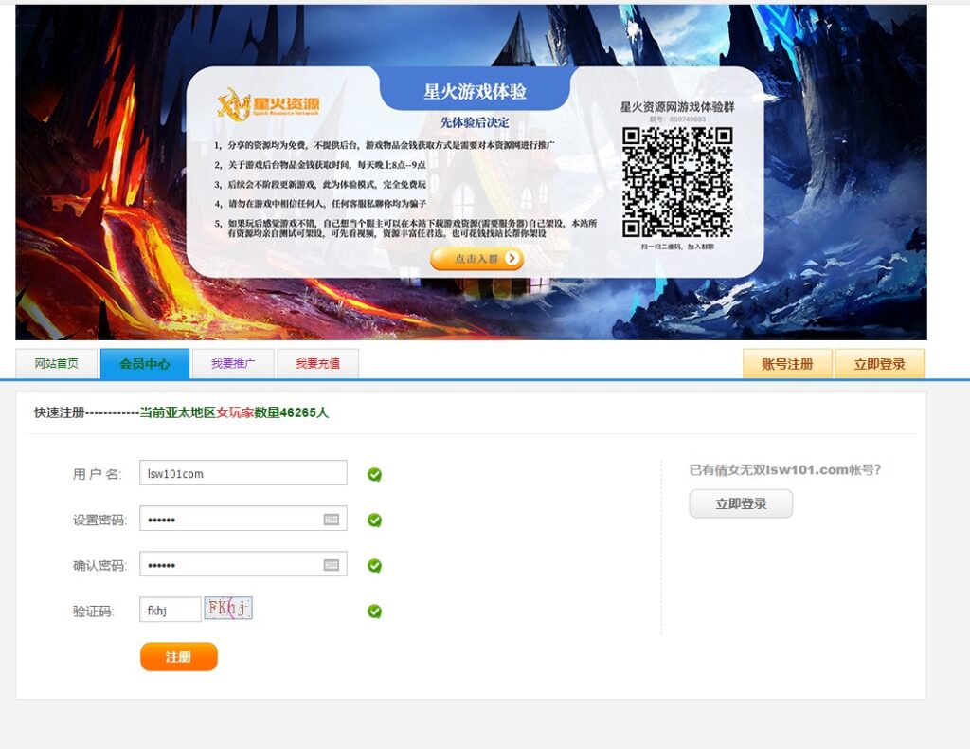Click the FKhj captcha image to refresh it

pos(226,607)
